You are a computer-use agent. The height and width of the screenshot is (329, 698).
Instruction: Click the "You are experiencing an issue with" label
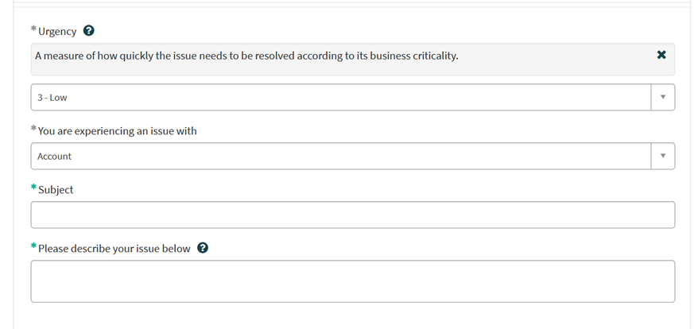117,130
